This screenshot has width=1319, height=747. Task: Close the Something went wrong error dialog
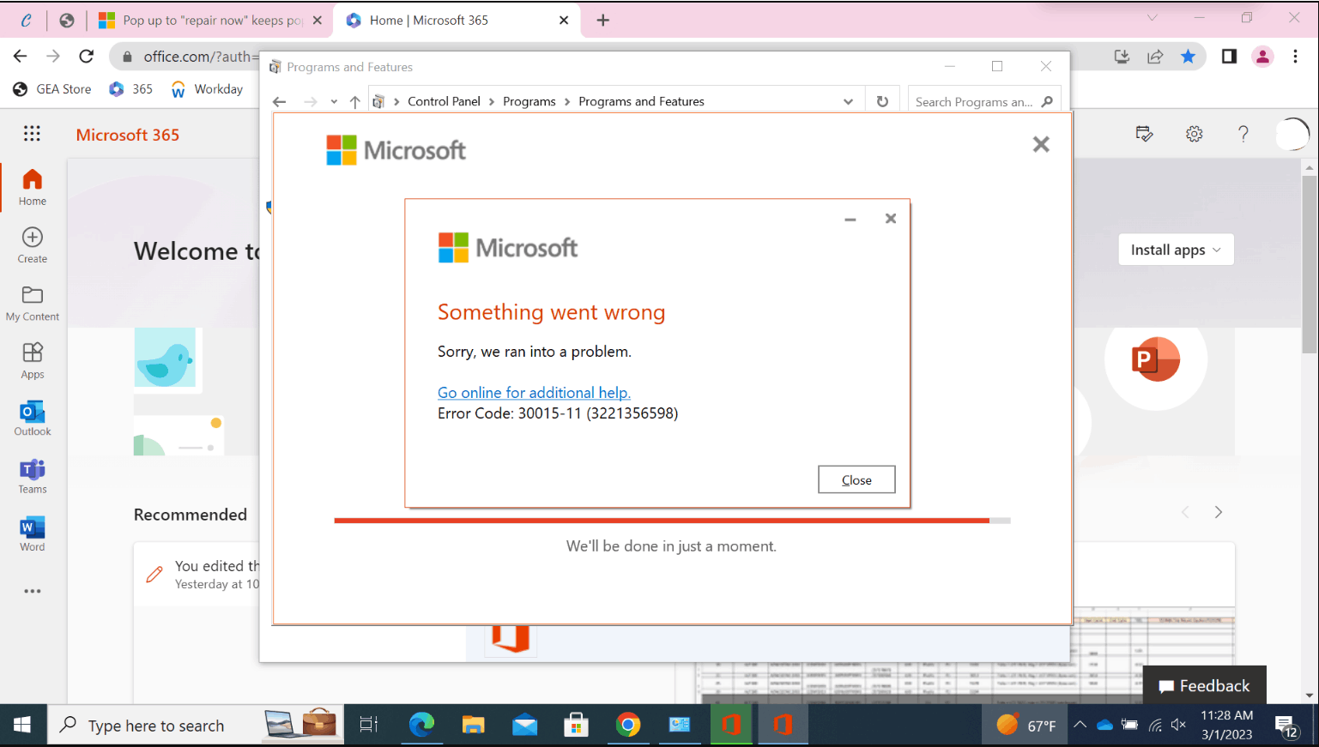pos(856,479)
